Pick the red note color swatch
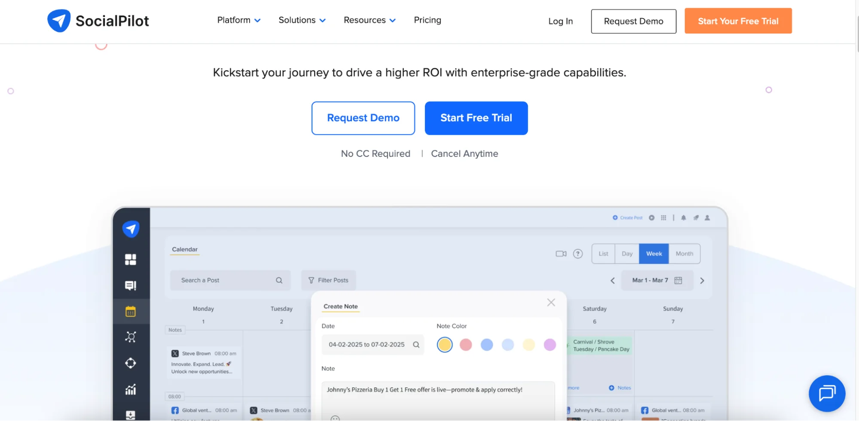The height and width of the screenshot is (421, 859). (x=466, y=345)
